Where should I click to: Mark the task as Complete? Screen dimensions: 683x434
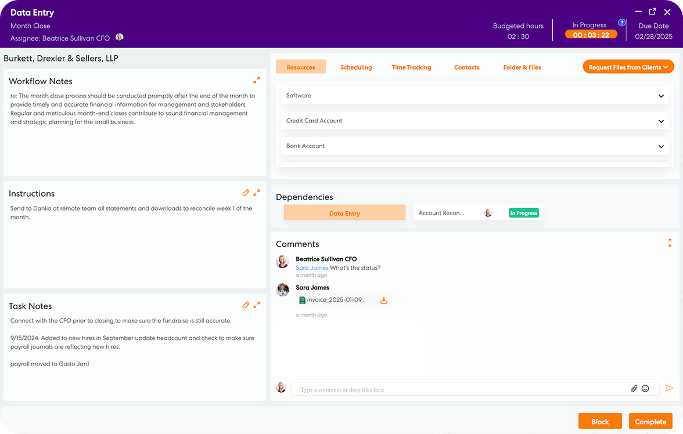point(650,421)
